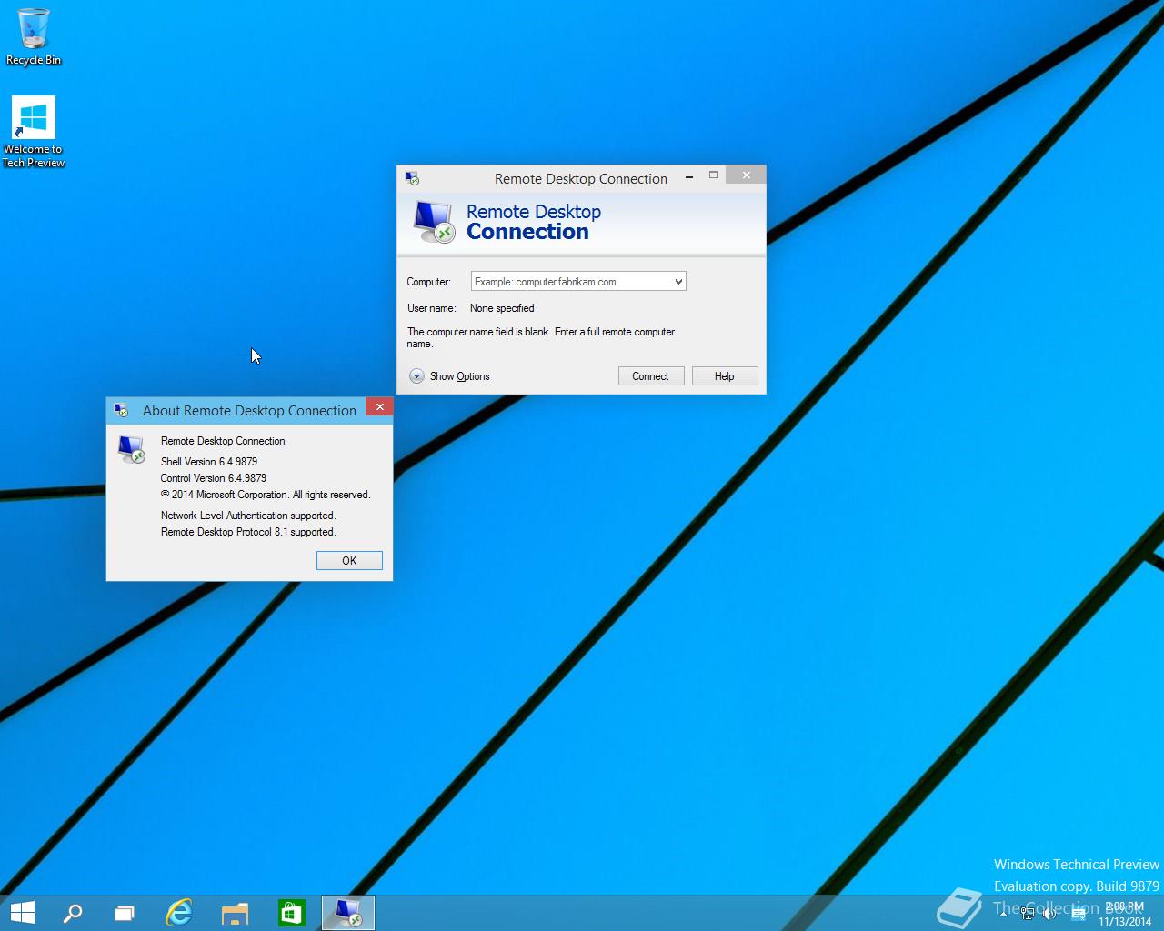This screenshot has height=931, width=1164.
Task: Open File Explorer from the taskbar
Action: click(235, 913)
